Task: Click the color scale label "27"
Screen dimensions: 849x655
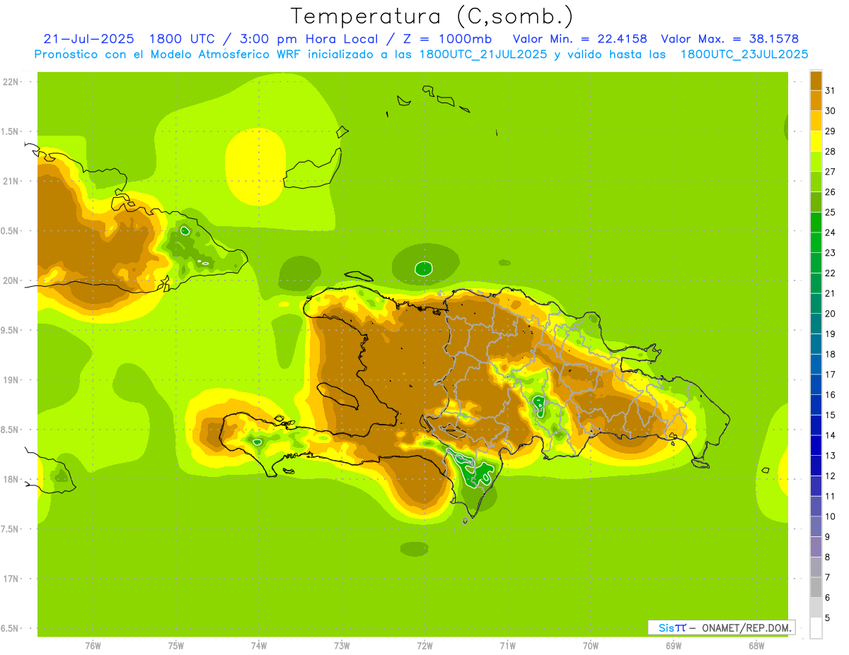Action: 830,172
